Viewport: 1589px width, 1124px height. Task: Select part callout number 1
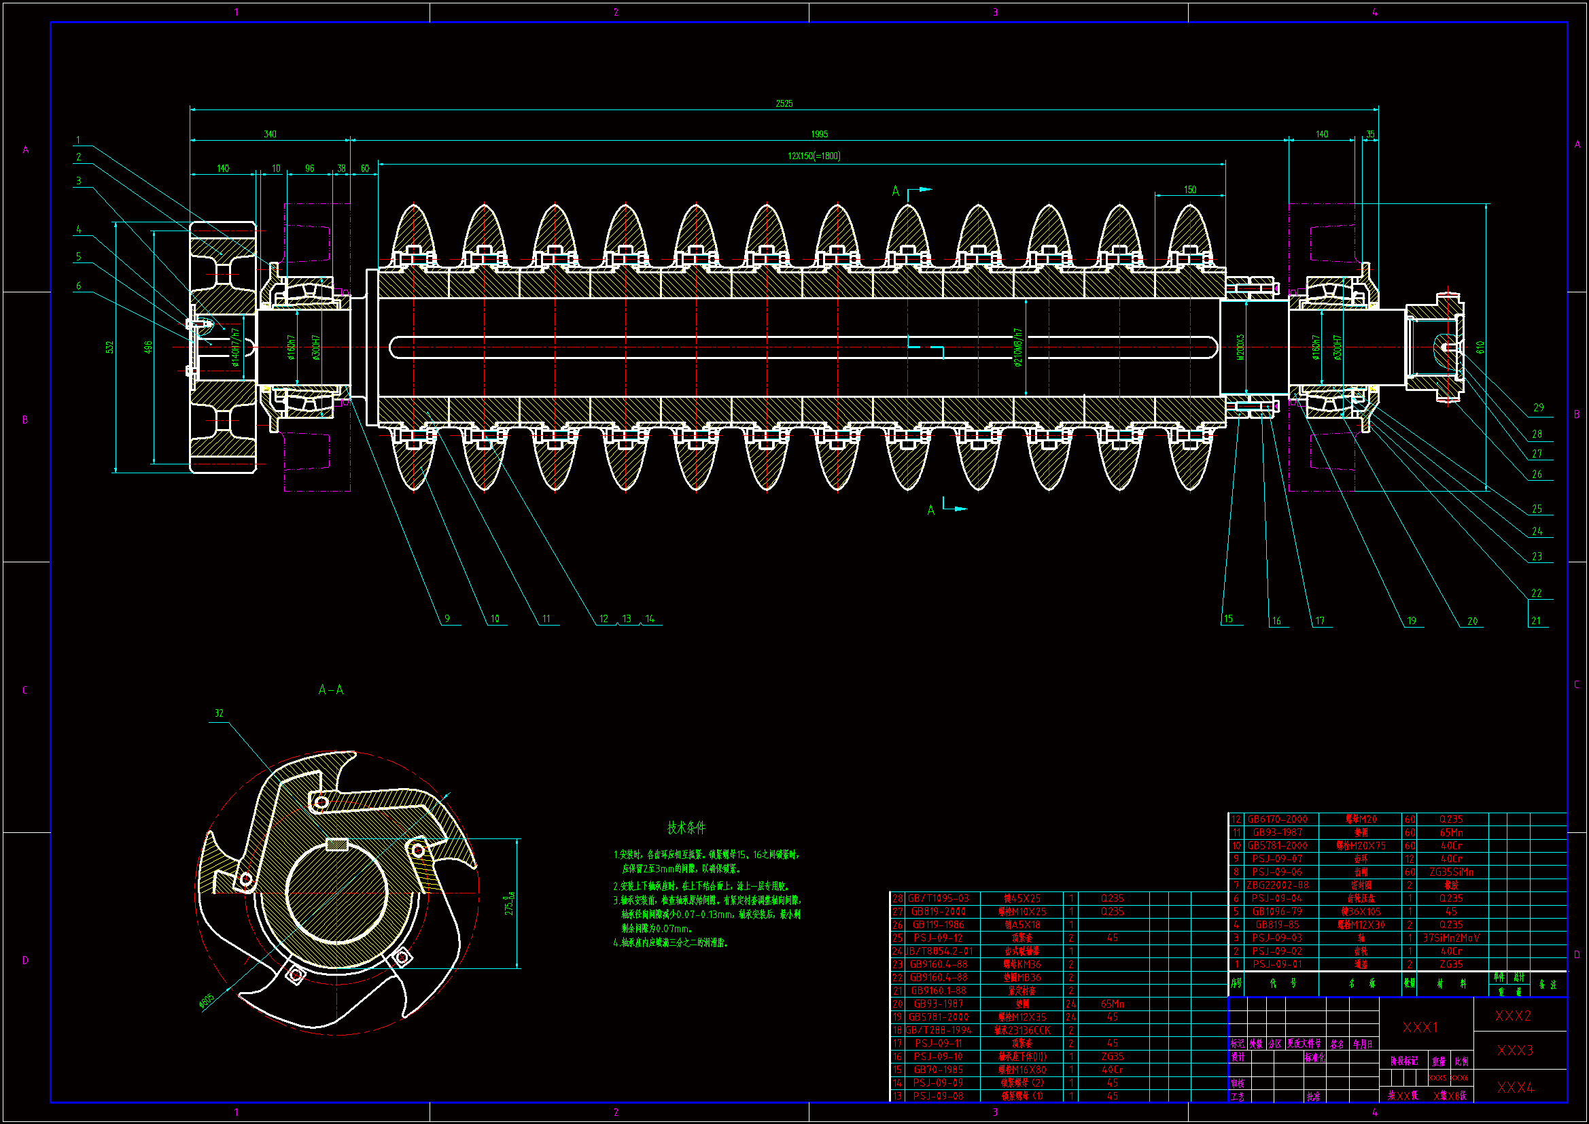click(78, 140)
